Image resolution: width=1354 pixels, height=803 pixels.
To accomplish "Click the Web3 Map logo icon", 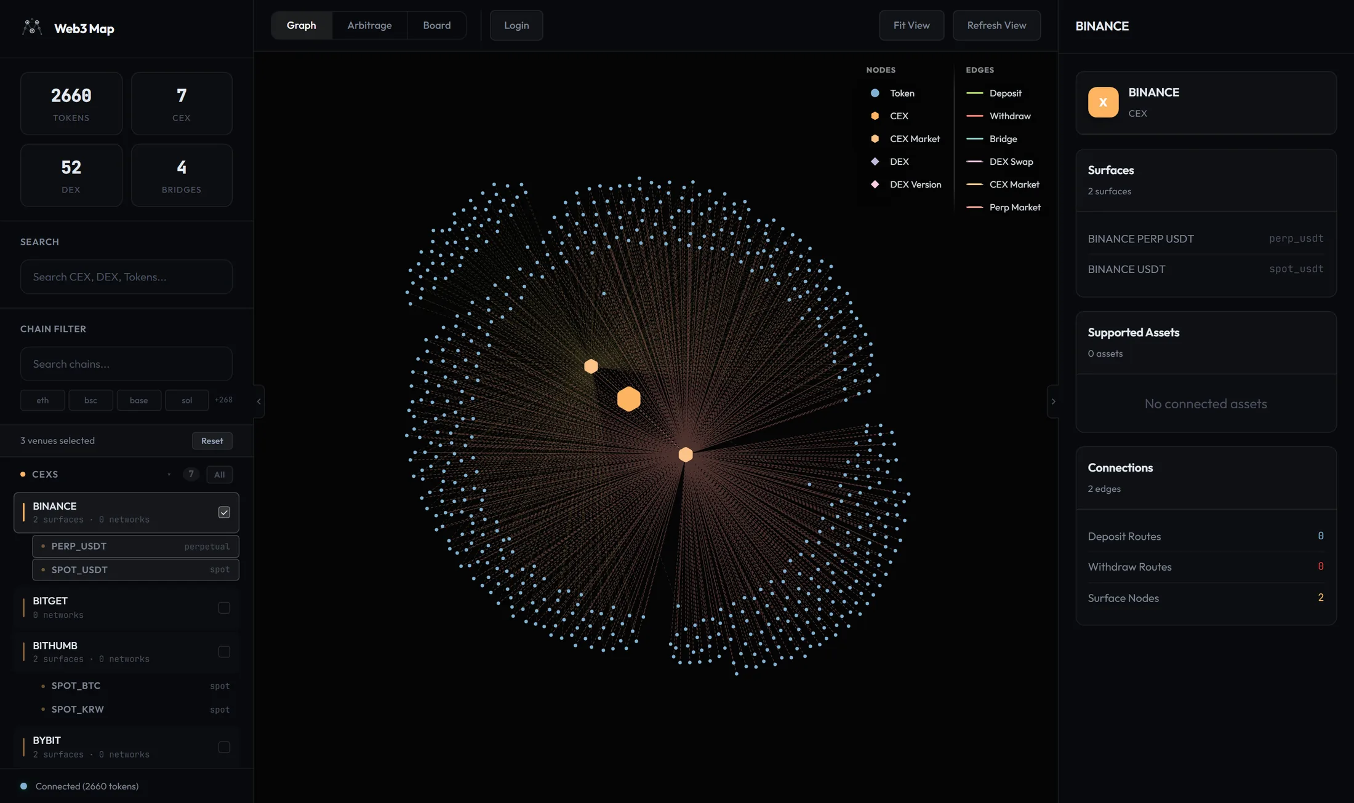I will pos(32,27).
